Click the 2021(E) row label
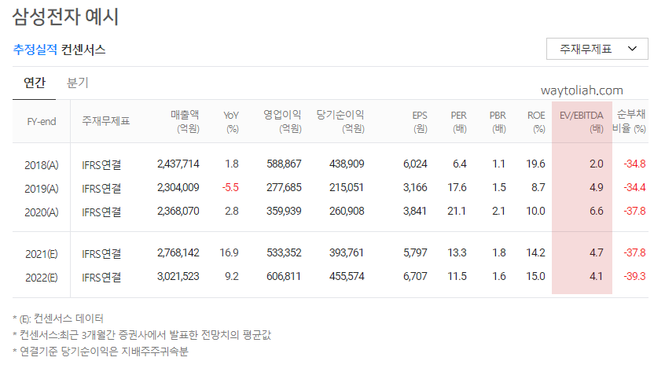The image size is (665, 372). click(x=42, y=254)
